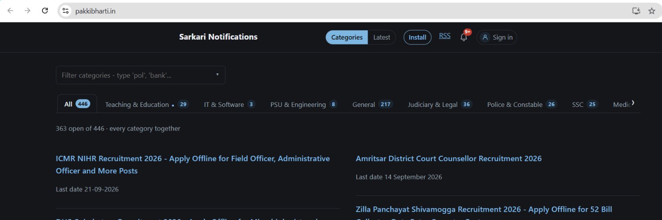662x220 pixels.
Task: Open ICMR NIHR Recruitment 2026 notification
Action: pyautogui.click(x=193, y=165)
